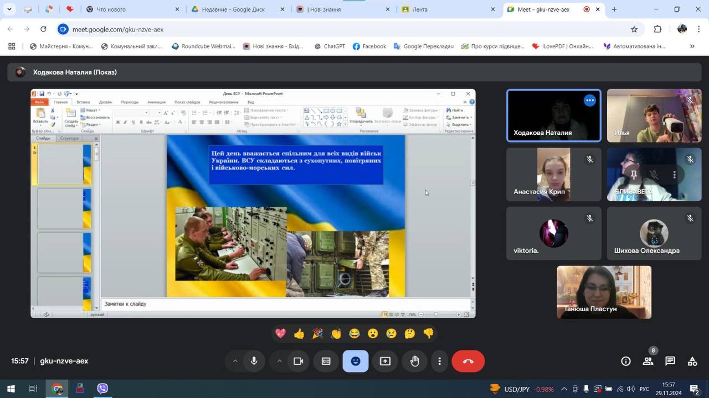Screen dimensions: 709x398
Task: Click the emoji reactions button
Action: [356, 361]
